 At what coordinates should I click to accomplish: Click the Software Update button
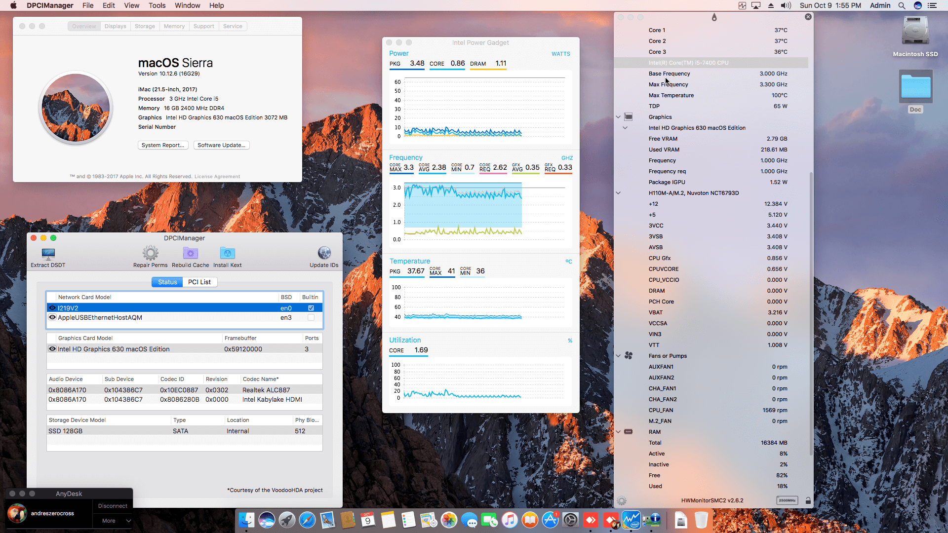click(x=221, y=145)
